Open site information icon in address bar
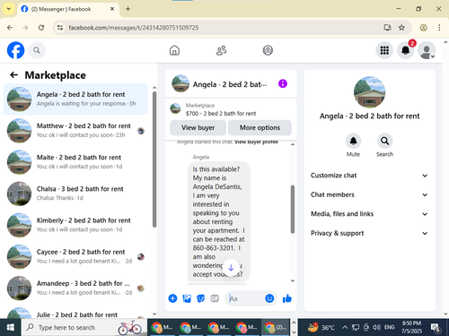The width and height of the screenshot is (449, 336). (60, 28)
